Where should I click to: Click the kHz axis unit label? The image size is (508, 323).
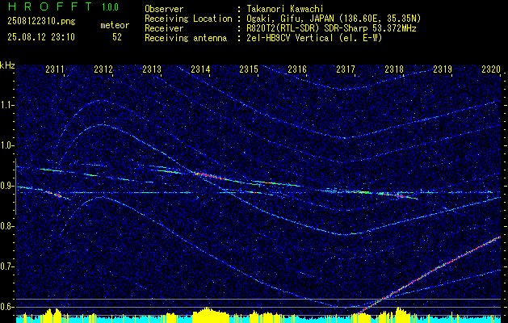pyautogui.click(x=7, y=65)
